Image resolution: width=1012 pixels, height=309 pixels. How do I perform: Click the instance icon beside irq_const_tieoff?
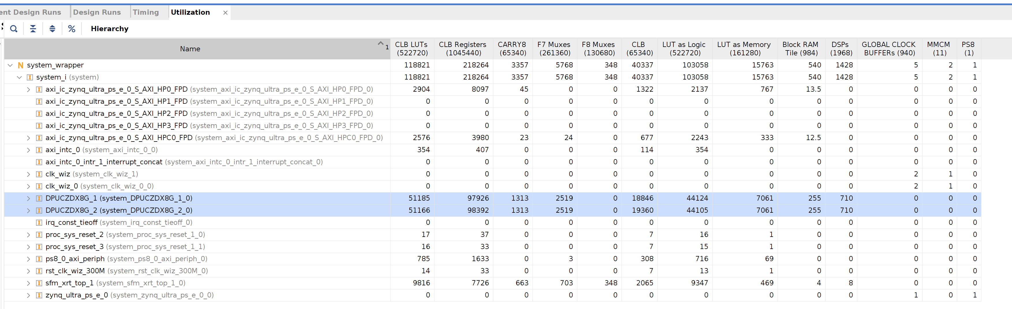(39, 222)
